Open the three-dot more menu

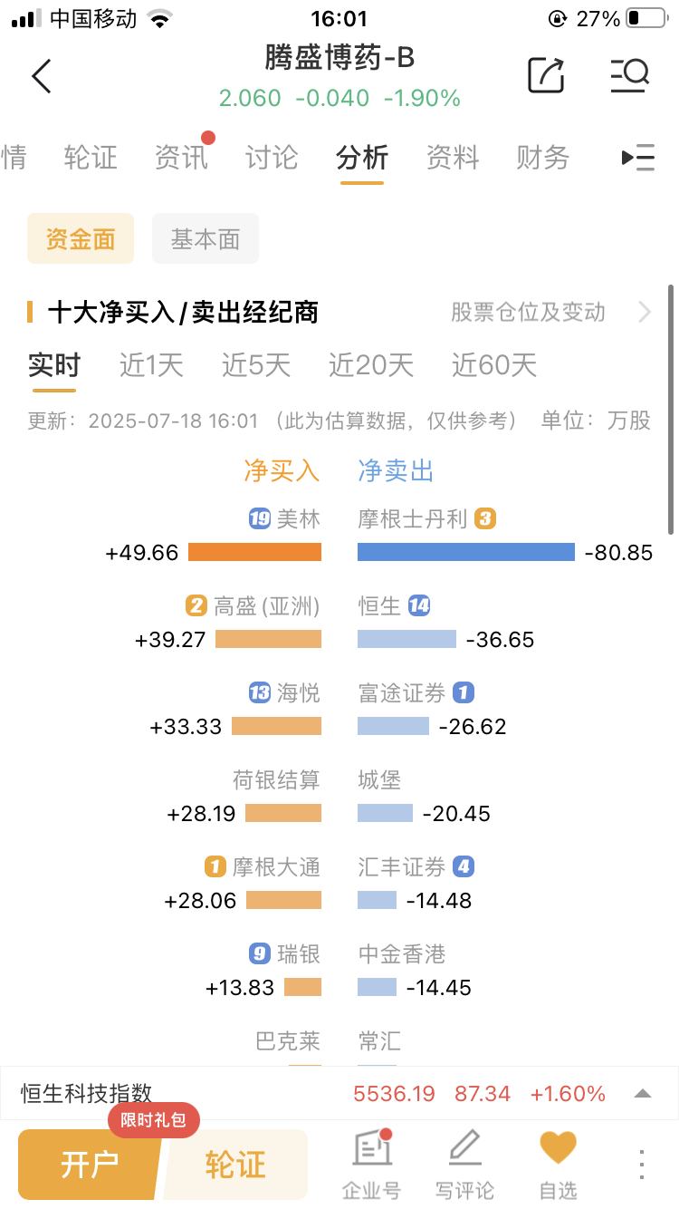(642, 1164)
